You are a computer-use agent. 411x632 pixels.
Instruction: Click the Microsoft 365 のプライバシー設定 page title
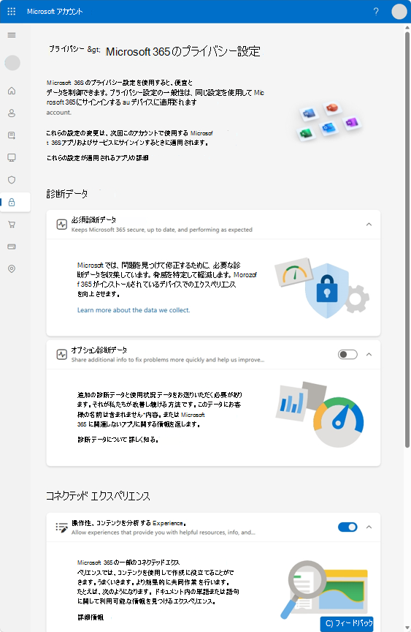point(183,52)
